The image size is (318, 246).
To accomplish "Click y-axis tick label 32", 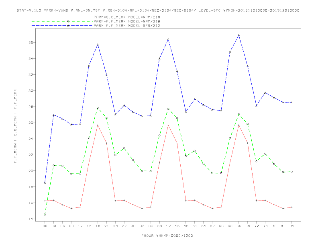I will click(31, 75).
